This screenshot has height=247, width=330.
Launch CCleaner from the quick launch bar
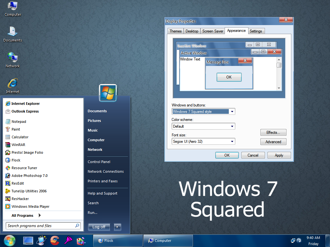click(x=55, y=241)
